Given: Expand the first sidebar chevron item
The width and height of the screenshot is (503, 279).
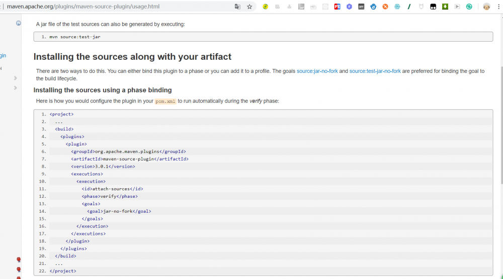Looking at the screenshot, I should click(x=16, y=78).
